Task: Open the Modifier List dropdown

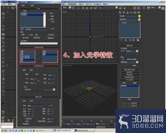Action: (139, 19)
